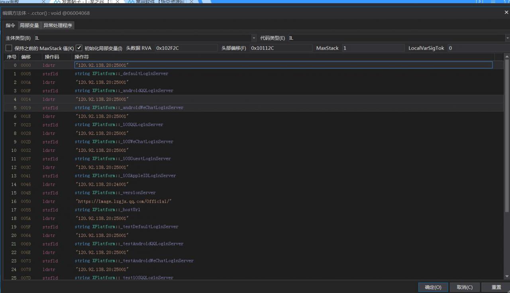Open the 异常处理程序 tab
This screenshot has width=510, height=293.
pyautogui.click(x=58, y=25)
